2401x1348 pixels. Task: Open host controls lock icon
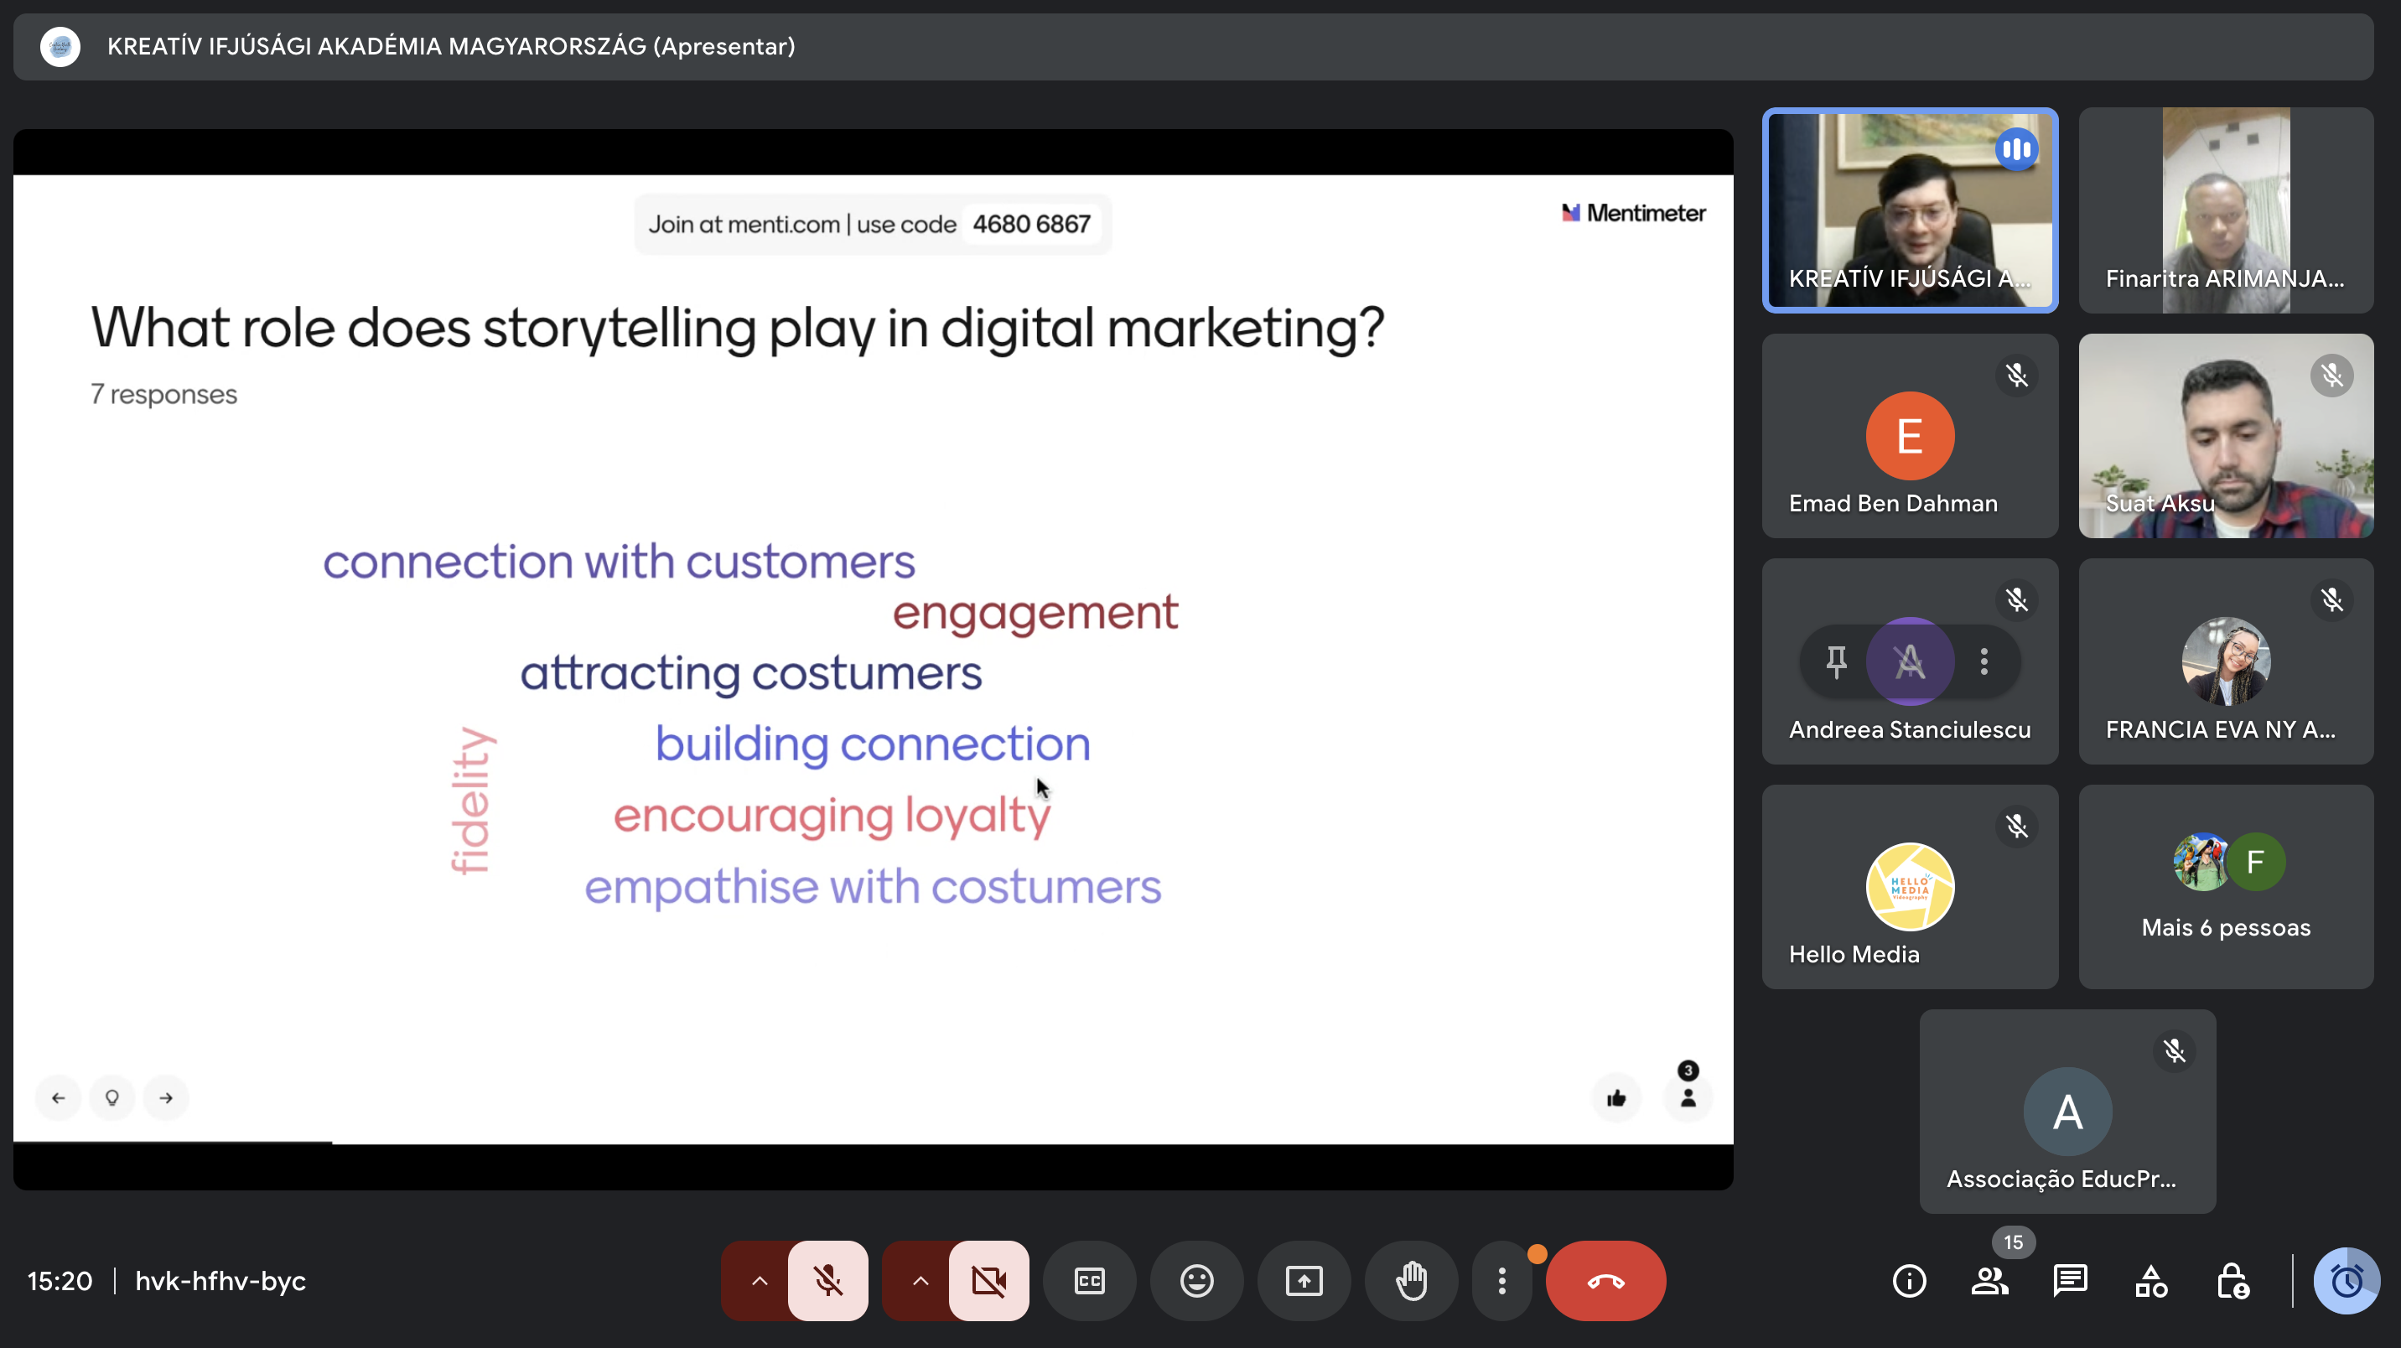click(x=2232, y=1281)
